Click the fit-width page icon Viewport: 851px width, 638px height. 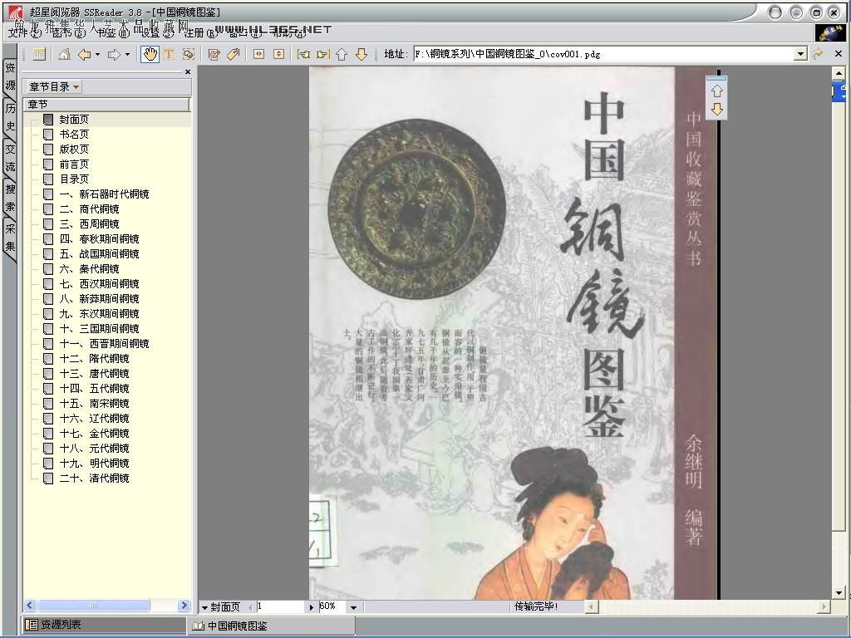tap(258, 54)
